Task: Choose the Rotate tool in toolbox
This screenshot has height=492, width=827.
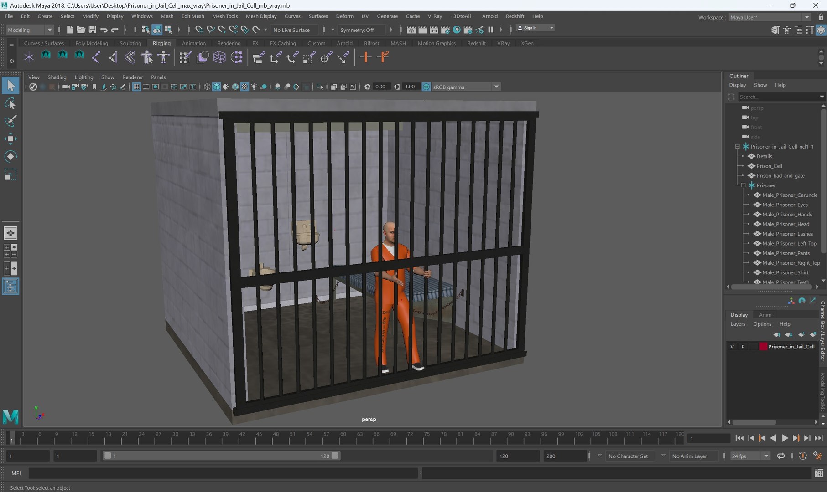Action: point(10,157)
